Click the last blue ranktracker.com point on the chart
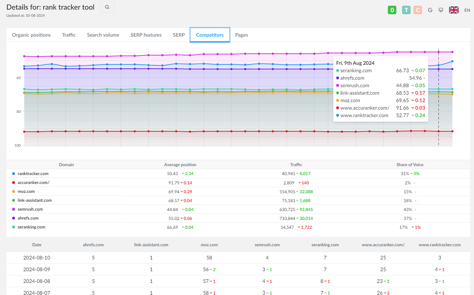This screenshot has height=295, width=474. 452,61
